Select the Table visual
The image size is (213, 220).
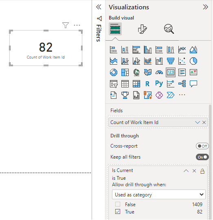tap(125, 84)
